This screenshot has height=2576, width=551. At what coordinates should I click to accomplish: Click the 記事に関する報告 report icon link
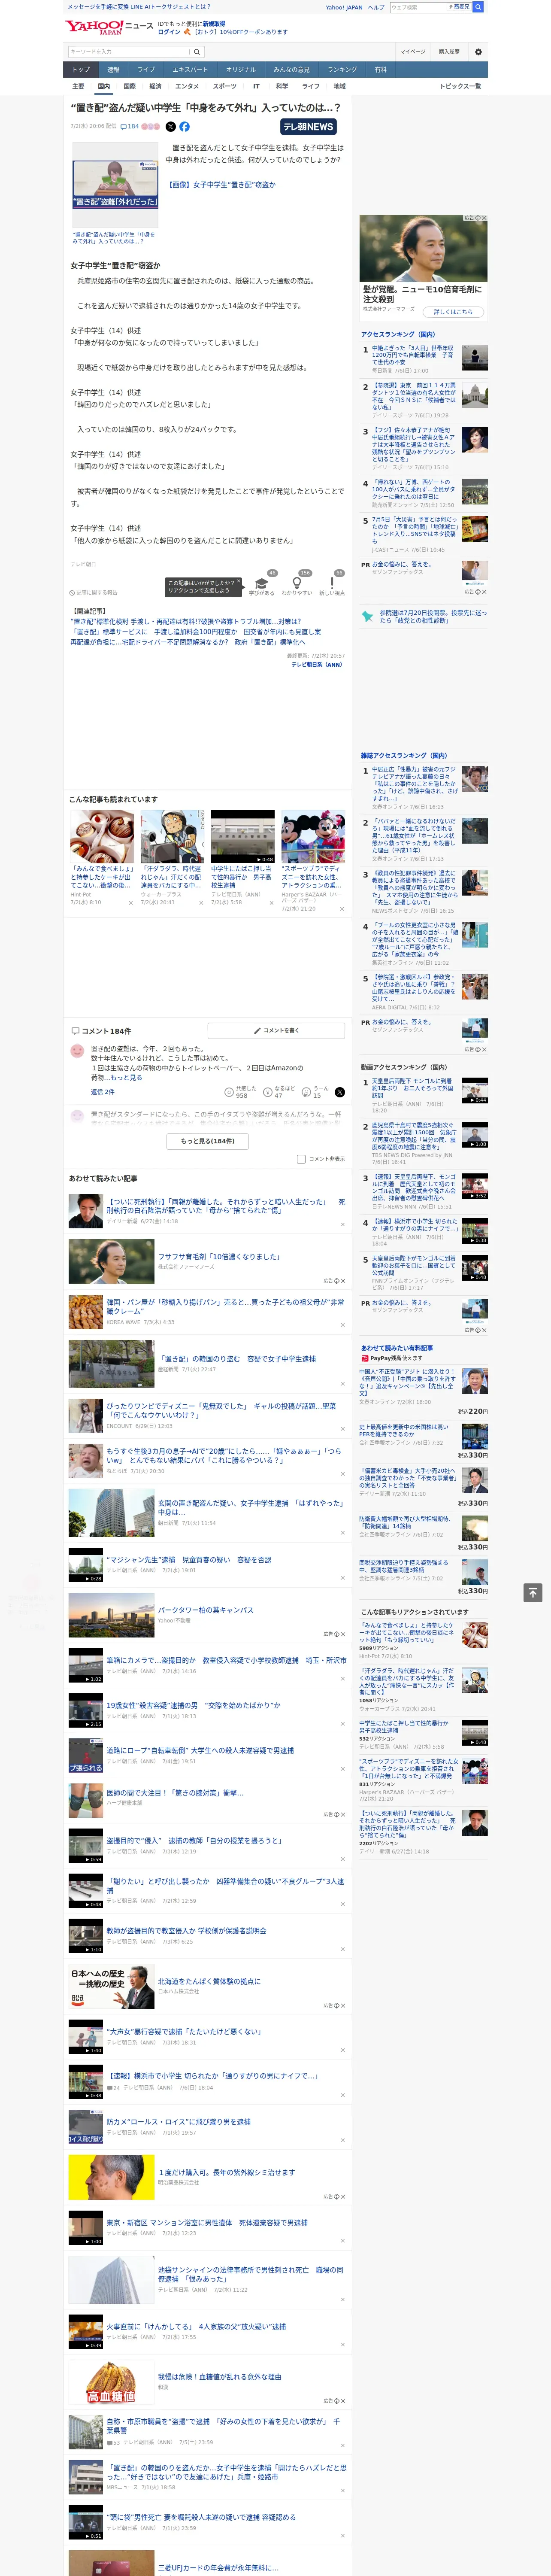point(94,592)
